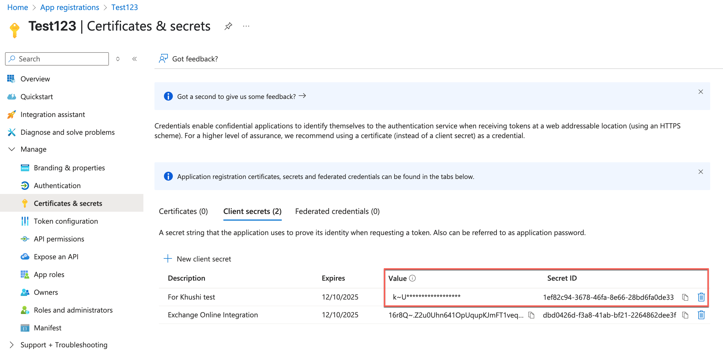Click New client secret

[198, 259]
